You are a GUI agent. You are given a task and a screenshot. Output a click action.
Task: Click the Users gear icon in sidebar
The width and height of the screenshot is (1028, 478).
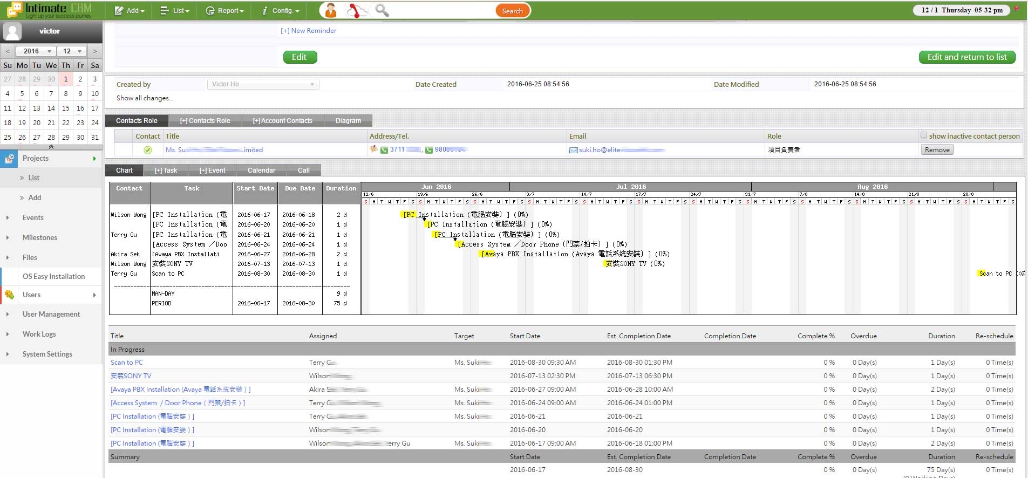pos(10,295)
